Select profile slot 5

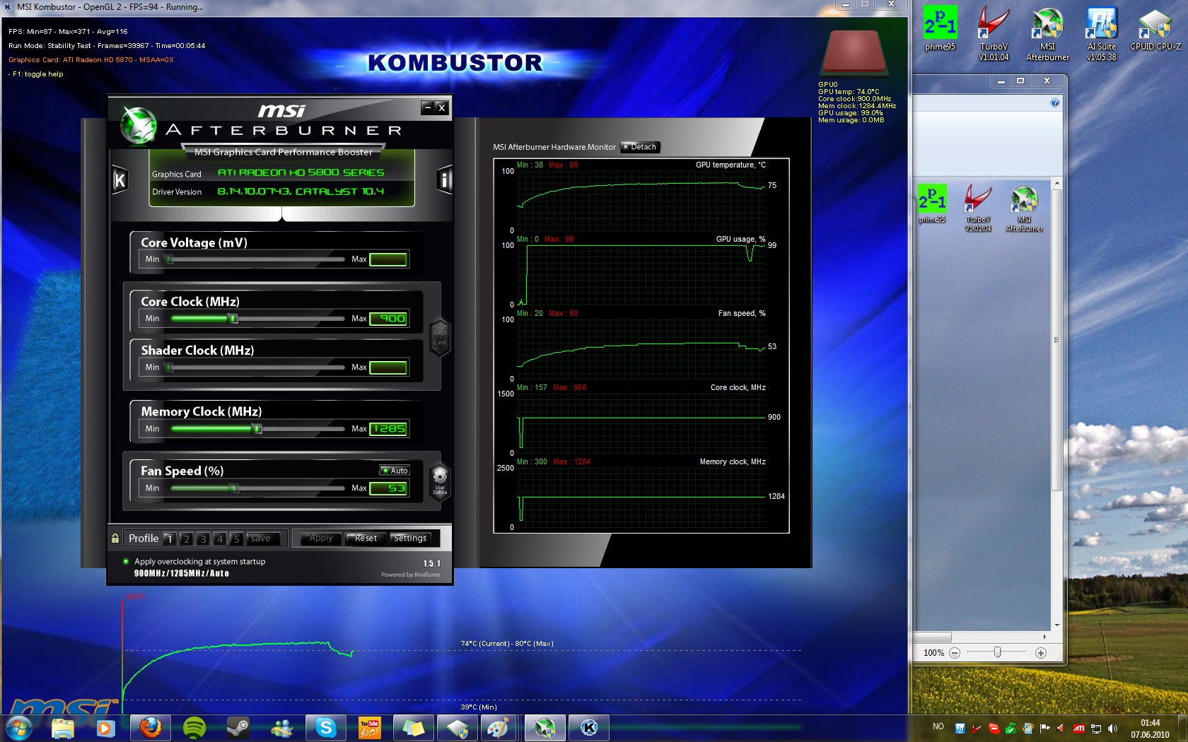click(237, 538)
